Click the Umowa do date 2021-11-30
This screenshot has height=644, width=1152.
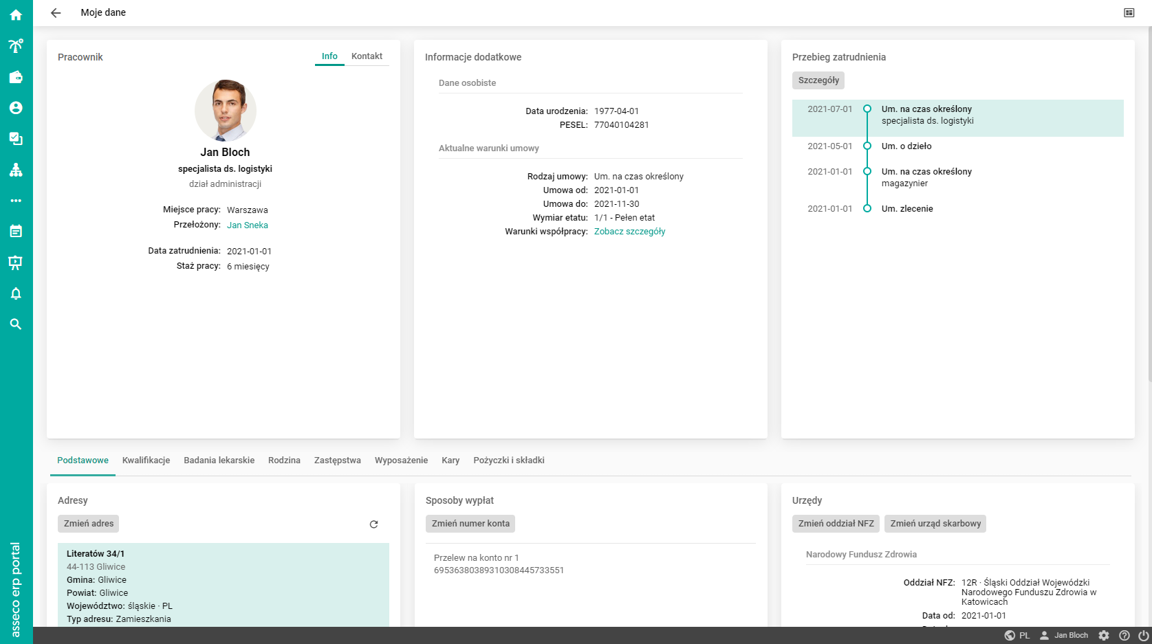coord(616,204)
